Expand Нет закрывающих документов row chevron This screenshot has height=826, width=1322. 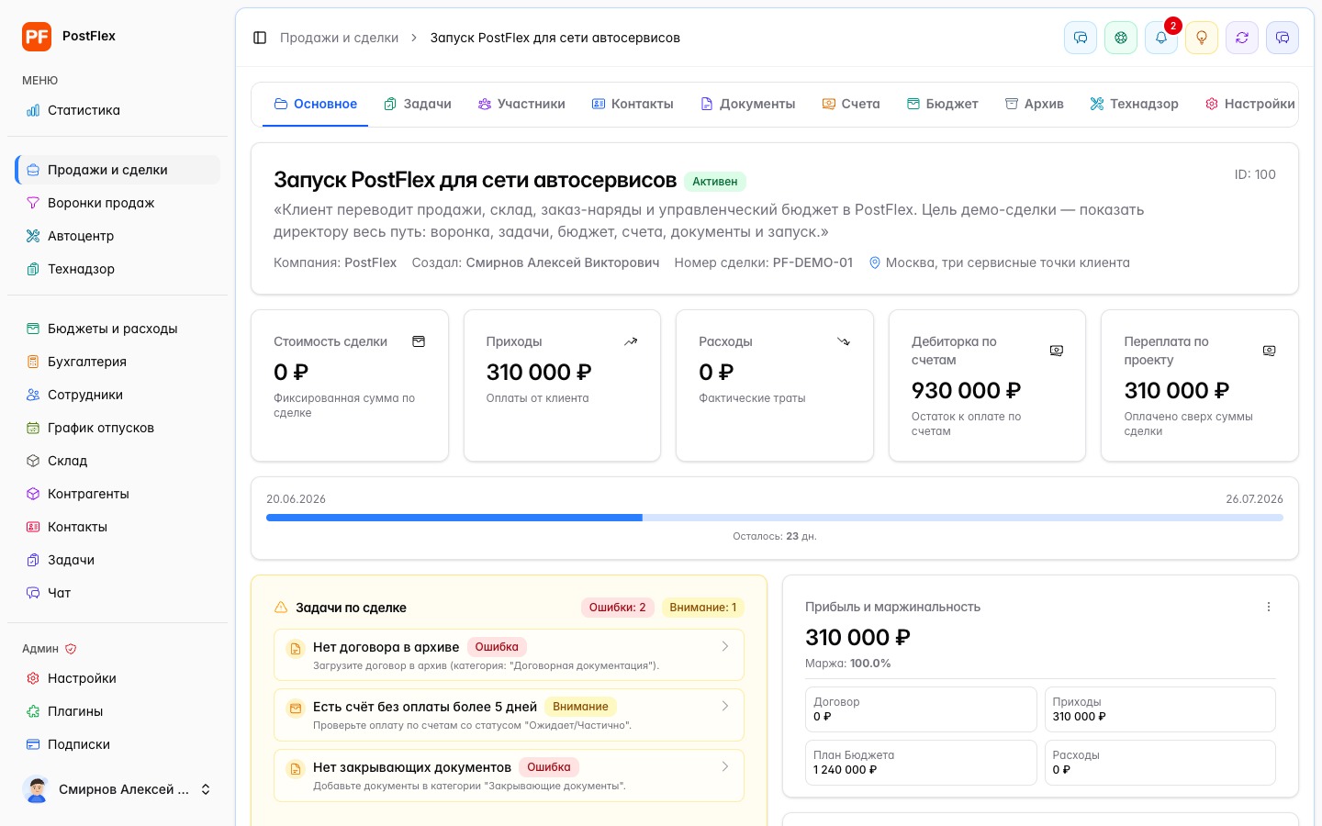click(725, 766)
